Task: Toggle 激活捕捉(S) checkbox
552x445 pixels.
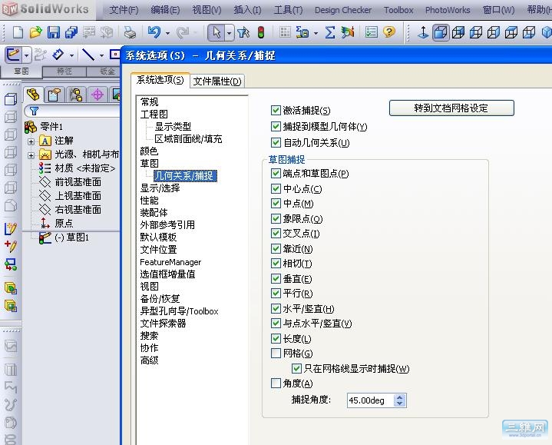Action: [276, 110]
